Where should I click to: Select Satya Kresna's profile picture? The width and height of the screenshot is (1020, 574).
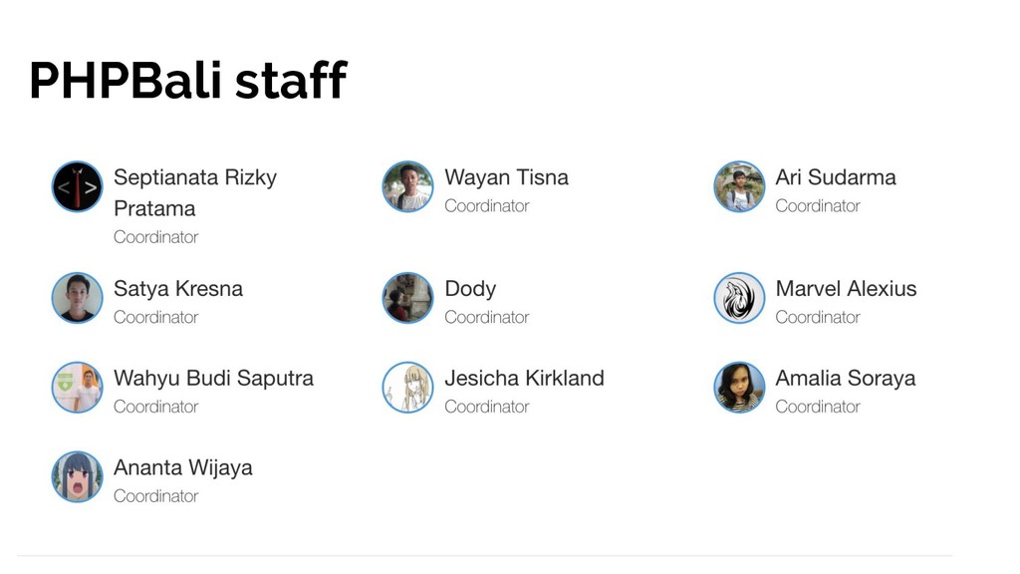(77, 298)
